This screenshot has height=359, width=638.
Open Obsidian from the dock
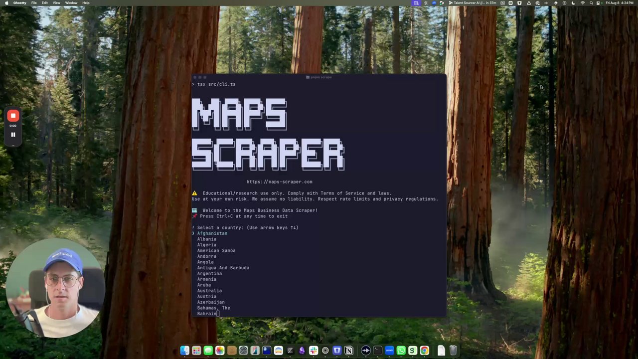click(302, 351)
